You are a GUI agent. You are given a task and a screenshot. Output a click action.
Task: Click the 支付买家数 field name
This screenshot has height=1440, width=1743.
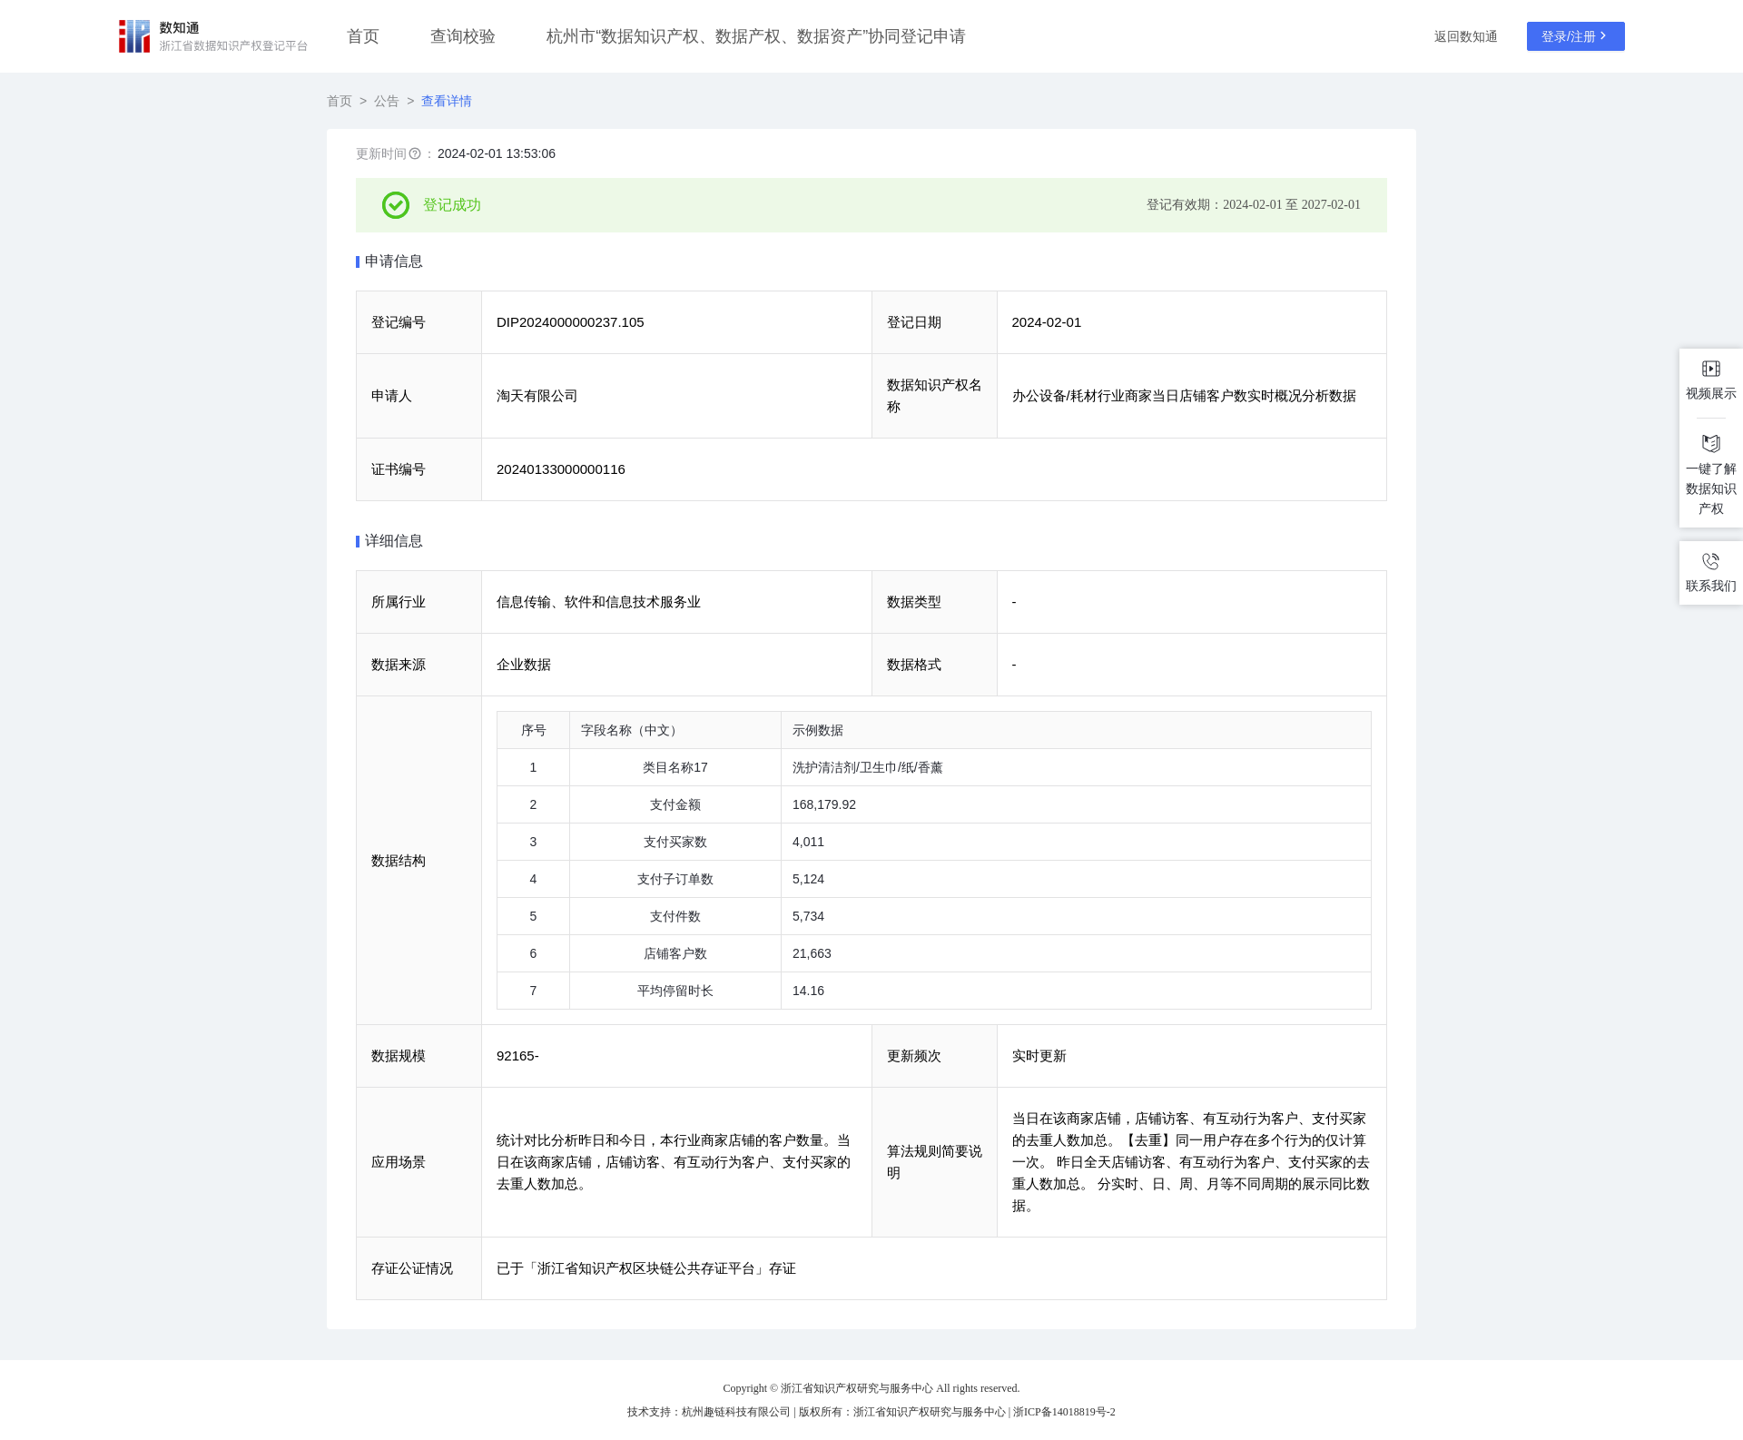pyautogui.click(x=675, y=843)
